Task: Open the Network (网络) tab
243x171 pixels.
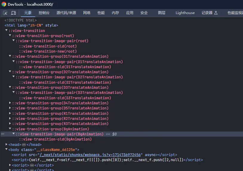Action: 87,13
